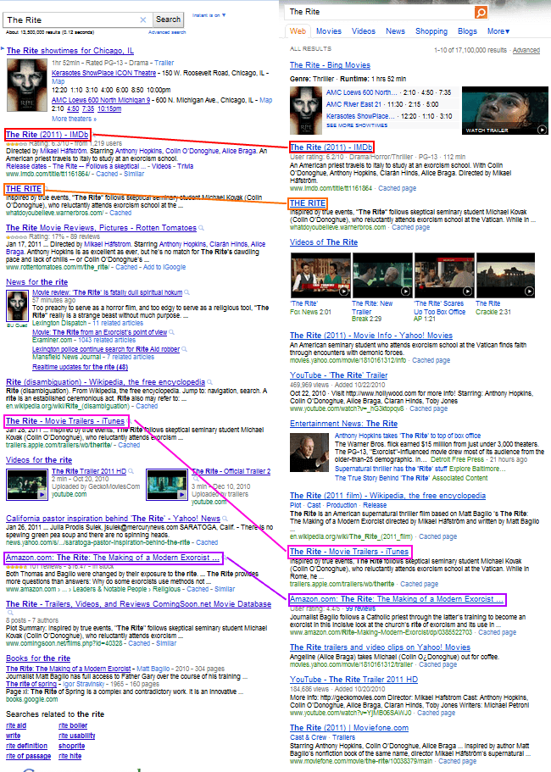Open the Bing Blogs tab
The height and width of the screenshot is (772, 551).
467,31
